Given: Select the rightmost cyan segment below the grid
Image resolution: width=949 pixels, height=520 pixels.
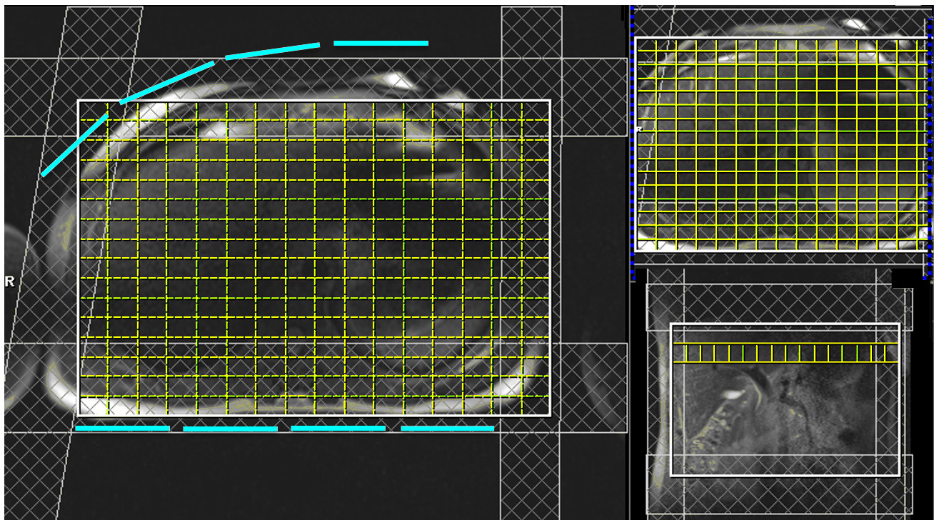Looking at the screenshot, I should coord(447,429).
